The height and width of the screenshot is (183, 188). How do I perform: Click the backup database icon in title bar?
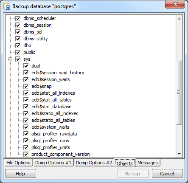coord(7,6)
